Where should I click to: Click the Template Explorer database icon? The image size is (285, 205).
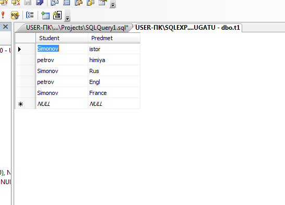(x=90, y=3)
